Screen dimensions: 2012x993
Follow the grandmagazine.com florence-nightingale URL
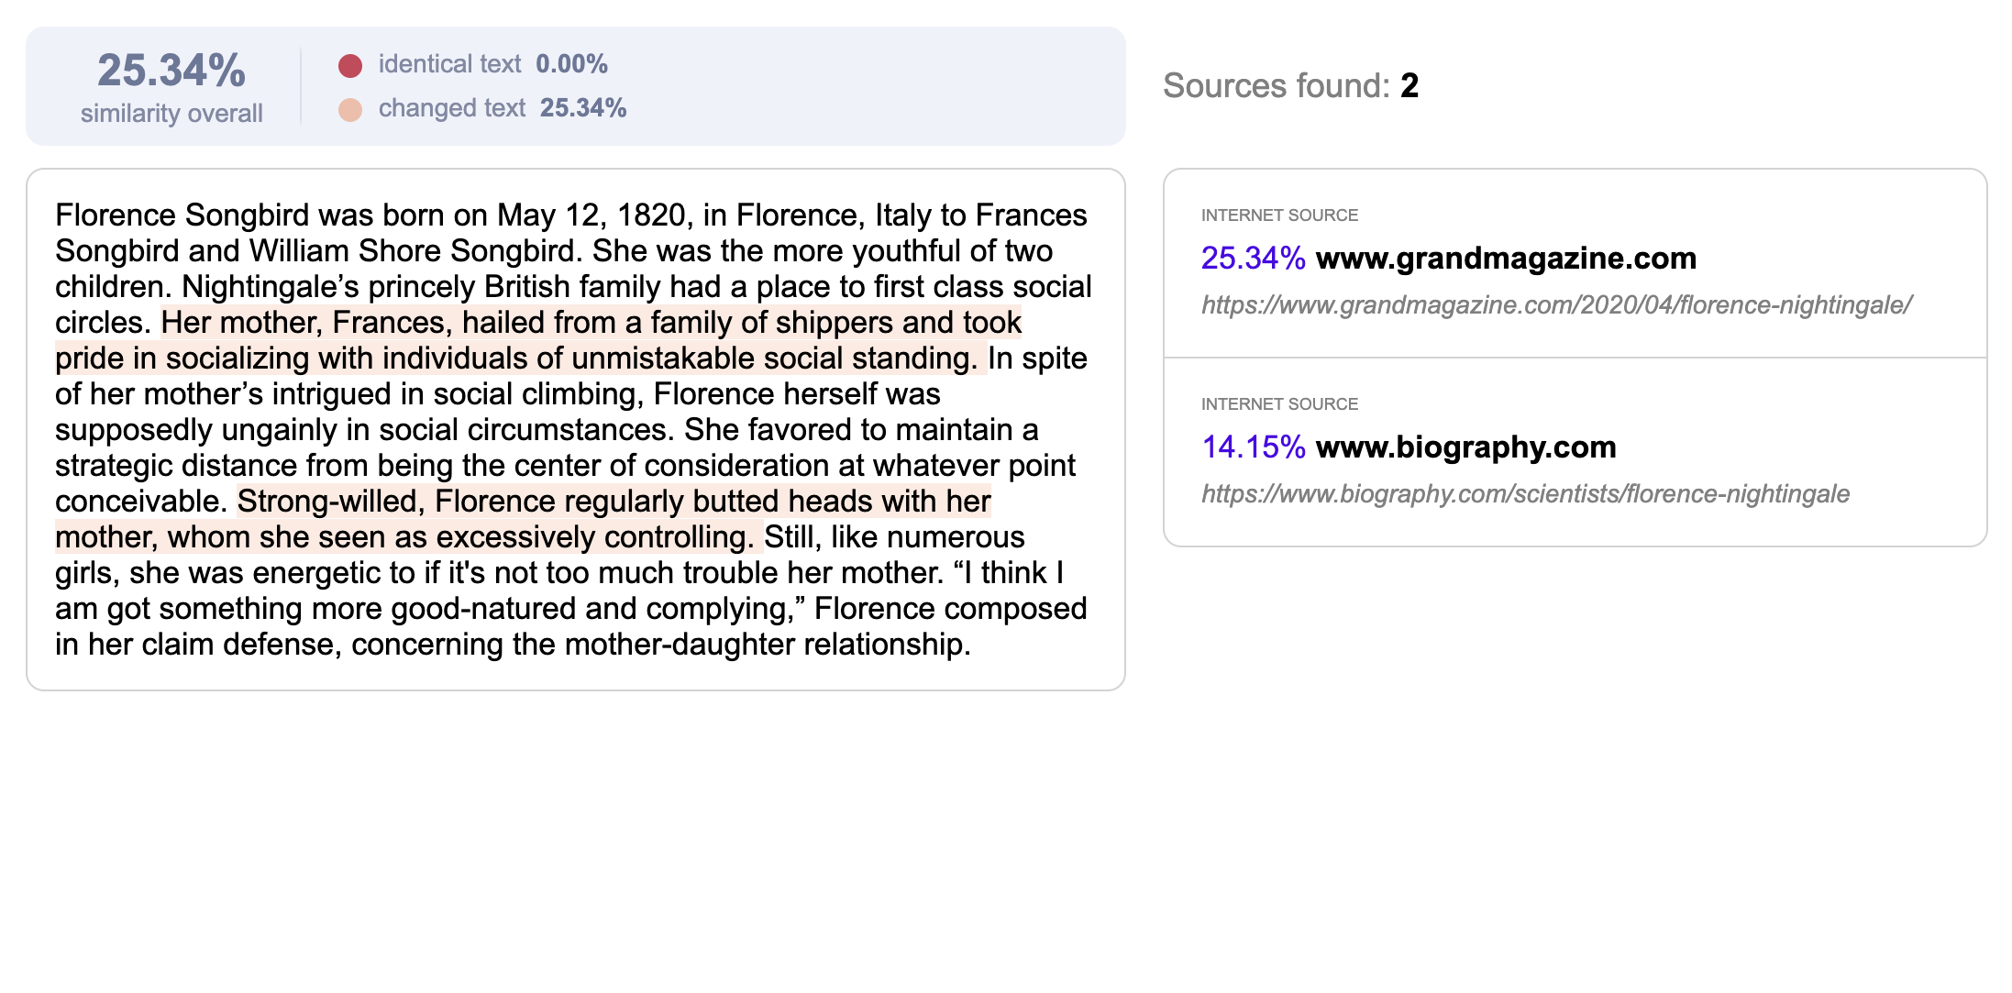point(1556,305)
